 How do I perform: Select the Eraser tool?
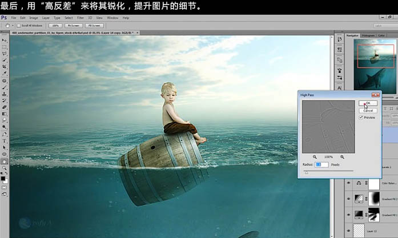pyautogui.click(x=5, y=107)
